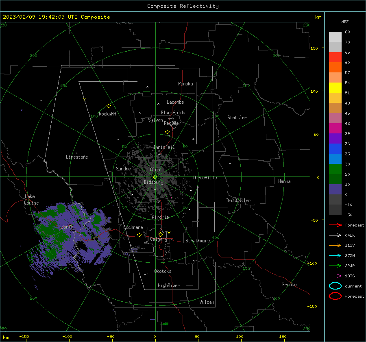Click the yellow diamond marker below Cochrane
366x342 pixels.
[x=139, y=235]
